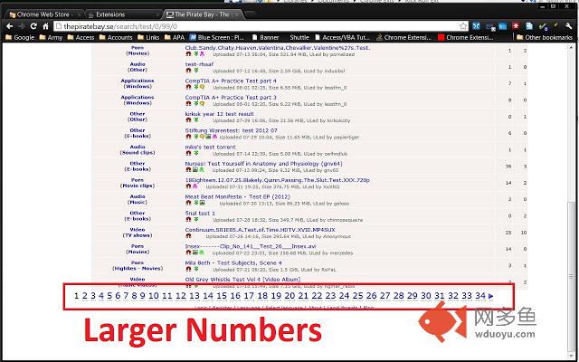
Task: Open the Blue Screen bookmark
Action: [x=217, y=37]
